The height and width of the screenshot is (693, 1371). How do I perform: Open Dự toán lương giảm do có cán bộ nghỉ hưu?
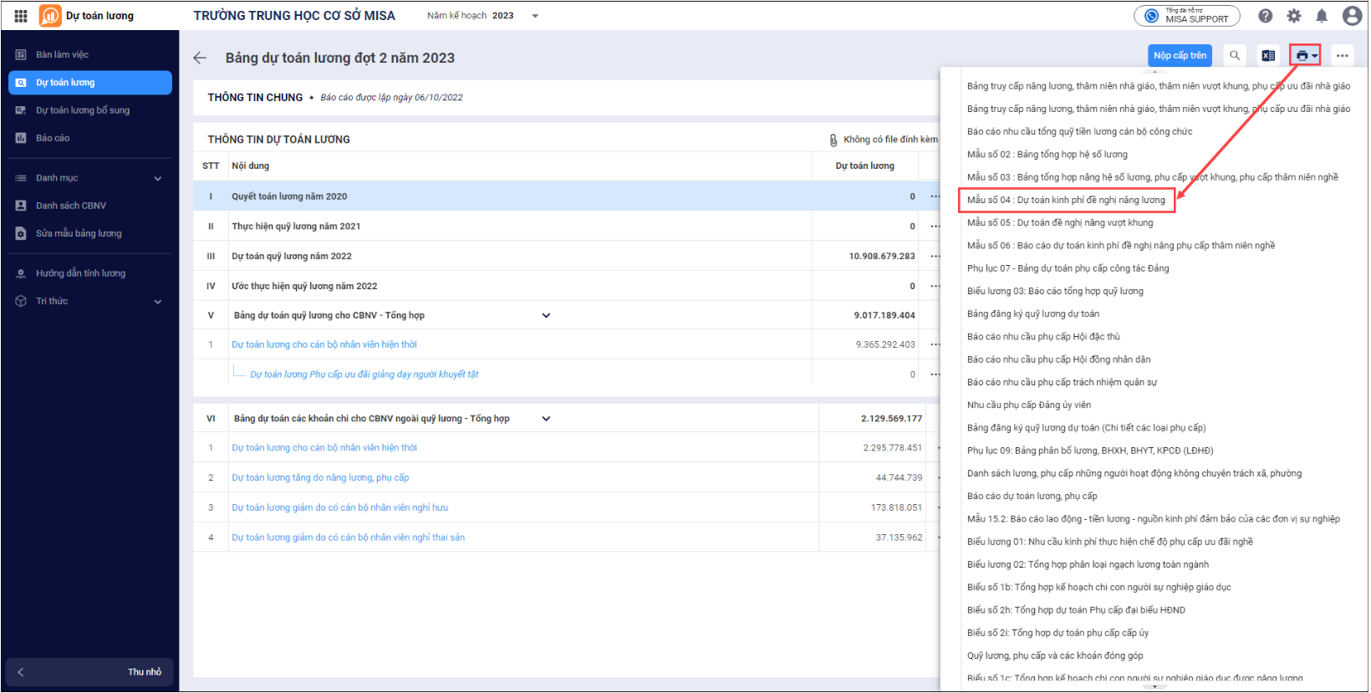(x=340, y=508)
